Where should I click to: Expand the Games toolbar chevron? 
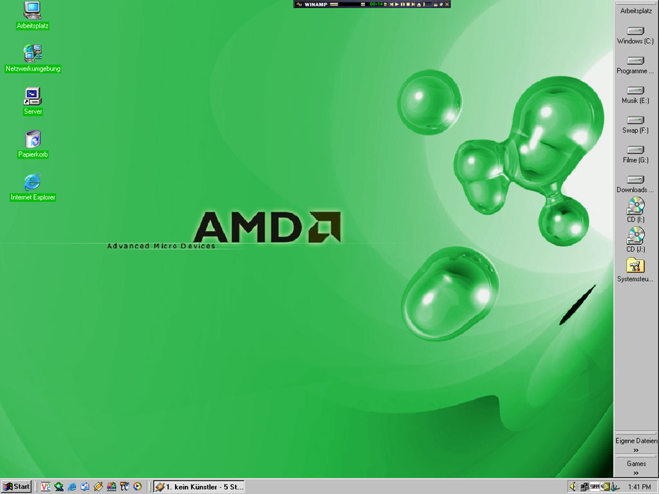click(x=636, y=473)
